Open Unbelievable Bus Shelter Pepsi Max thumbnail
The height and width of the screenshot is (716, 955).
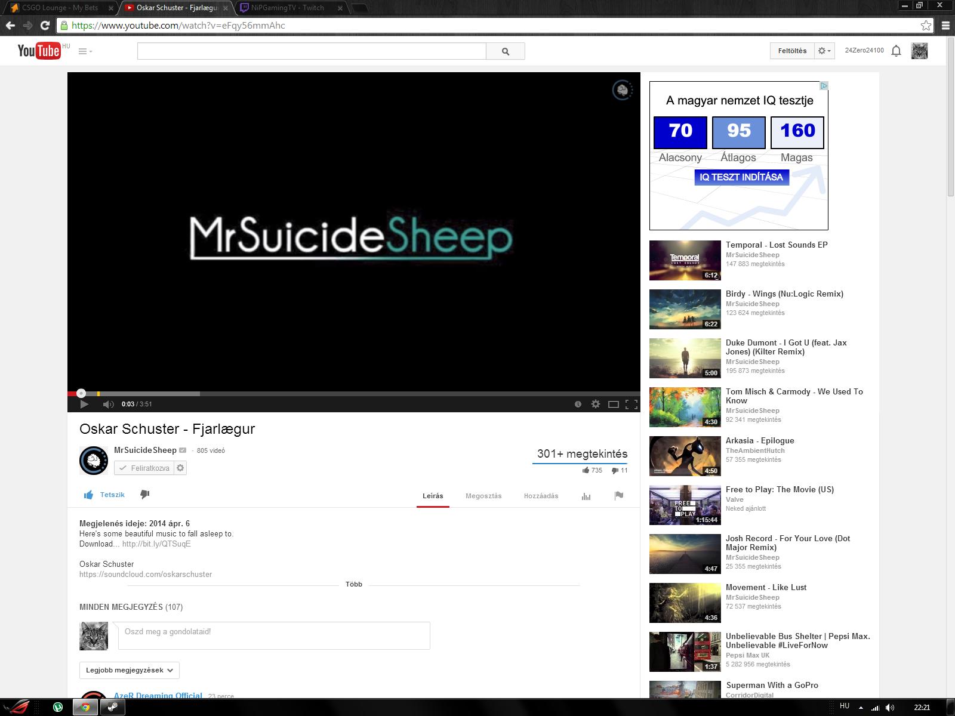point(685,652)
